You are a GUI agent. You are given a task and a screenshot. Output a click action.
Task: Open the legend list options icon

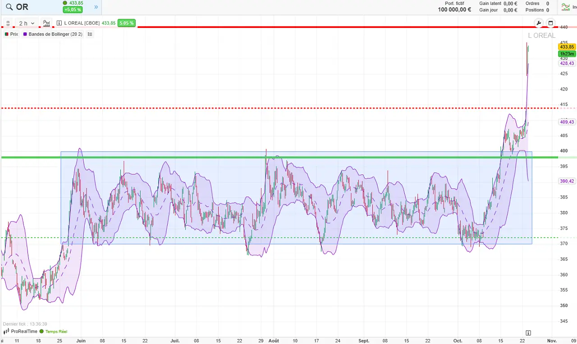coord(90,34)
